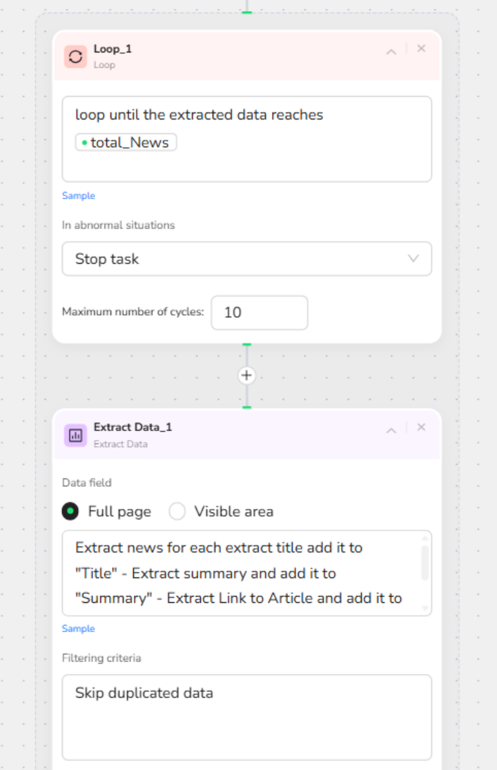497x770 pixels.
Task: Click the Loop_1 loop node icon
Action: [x=75, y=57]
